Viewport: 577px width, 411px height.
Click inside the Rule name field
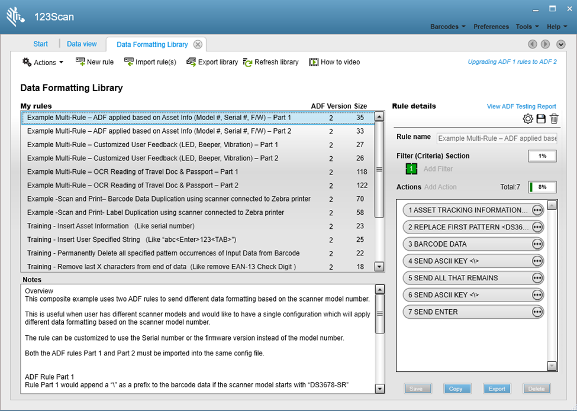[497, 138]
